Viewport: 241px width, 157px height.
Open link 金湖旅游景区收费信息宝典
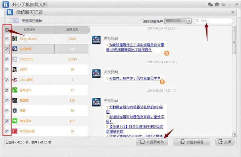(135, 119)
